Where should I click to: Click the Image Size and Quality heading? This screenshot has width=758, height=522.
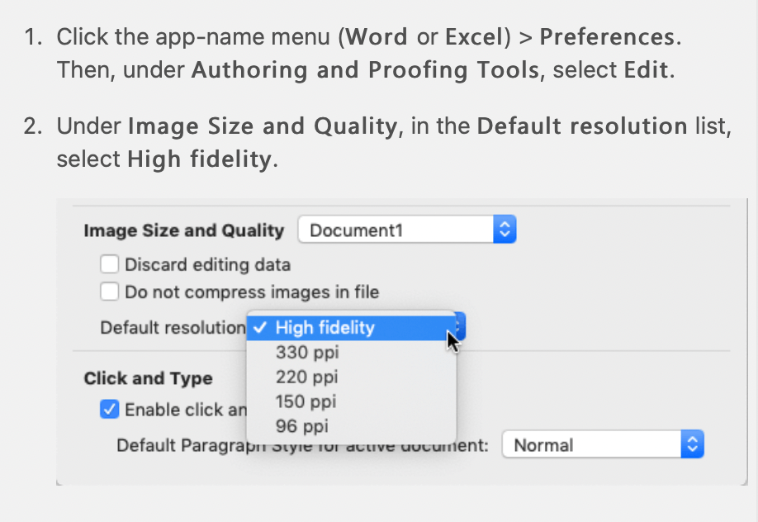click(x=183, y=230)
